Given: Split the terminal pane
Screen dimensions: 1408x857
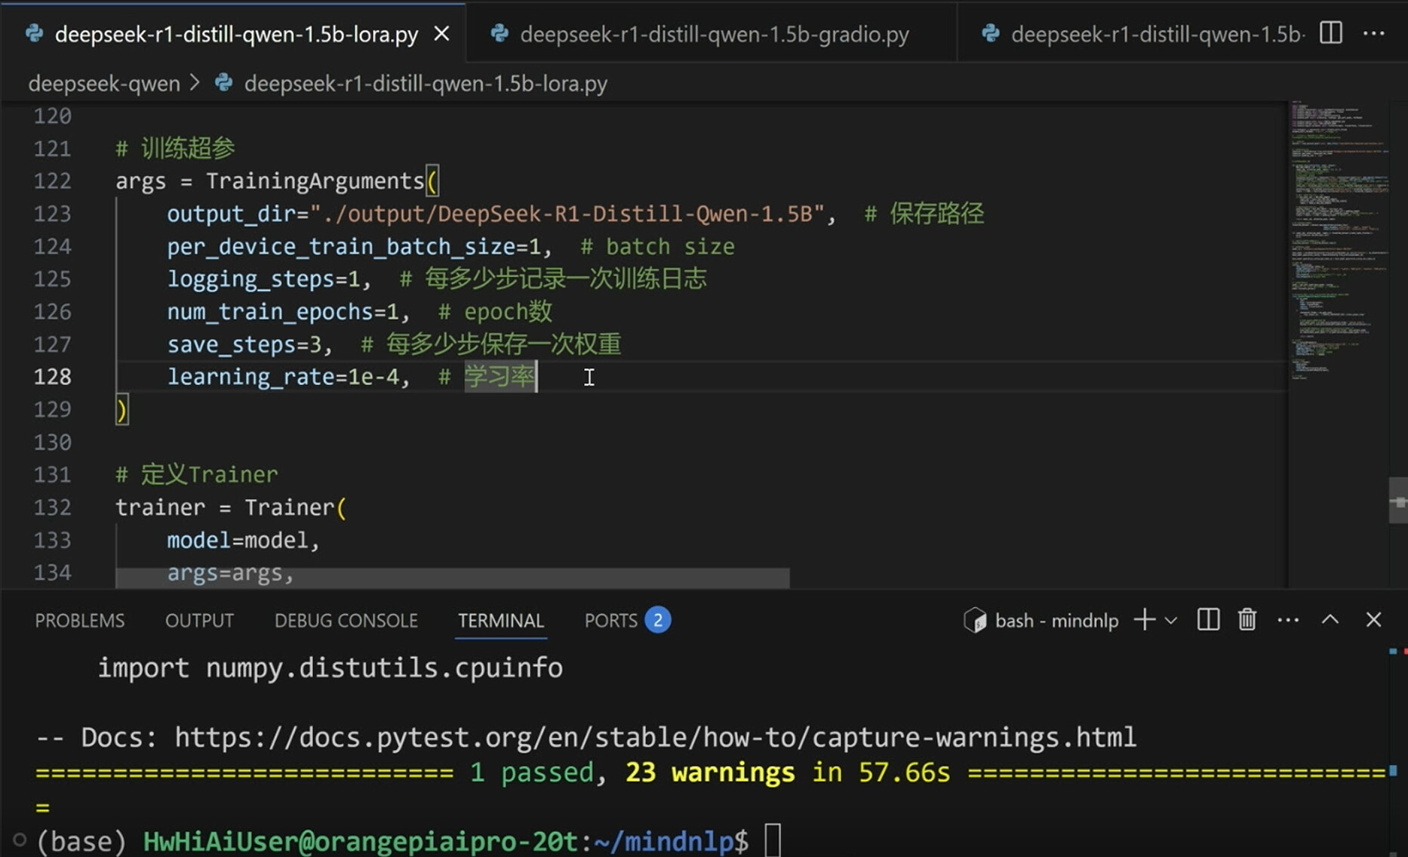Looking at the screenshot, I should [1208, 620].
